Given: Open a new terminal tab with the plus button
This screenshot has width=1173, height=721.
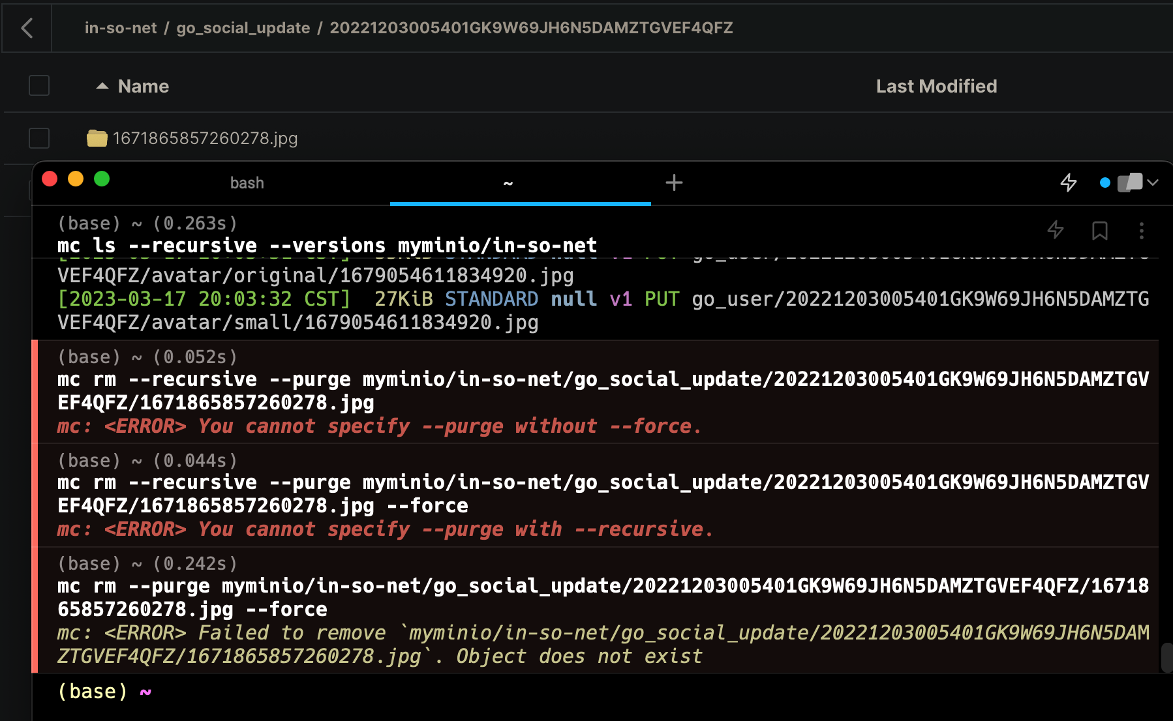Looking at the screenshot, I should 675,183.
